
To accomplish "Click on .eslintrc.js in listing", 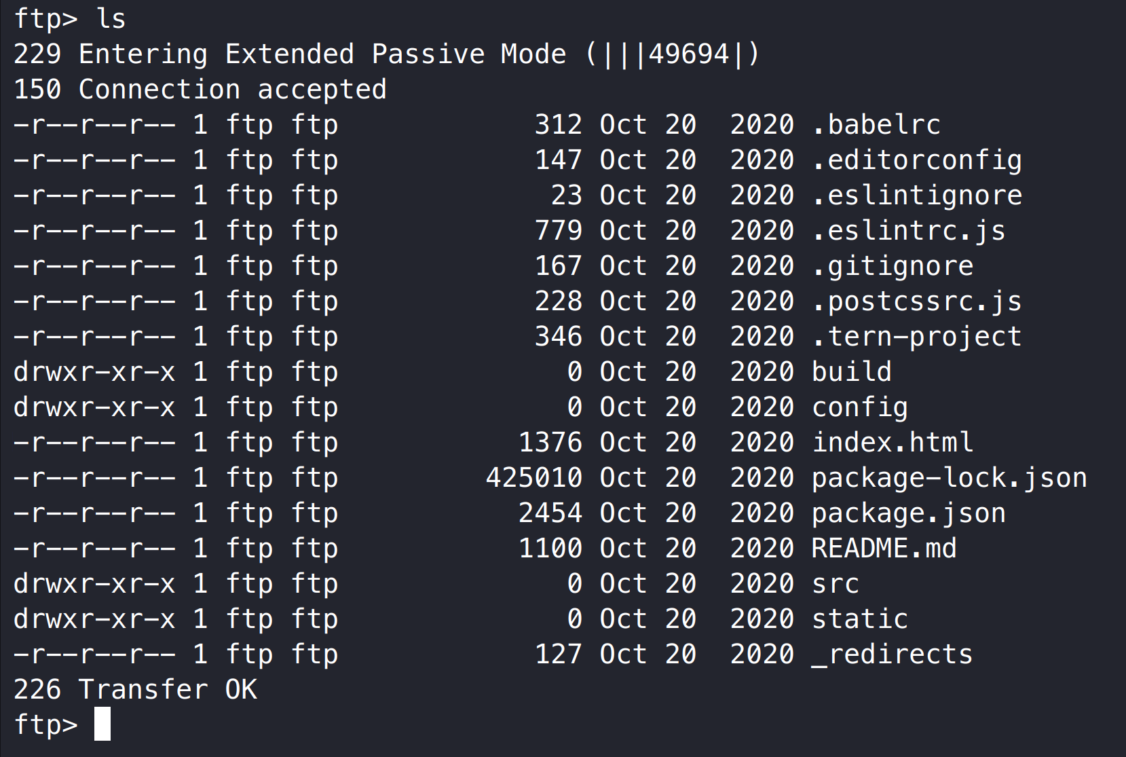I will click(x=908, y=231).
